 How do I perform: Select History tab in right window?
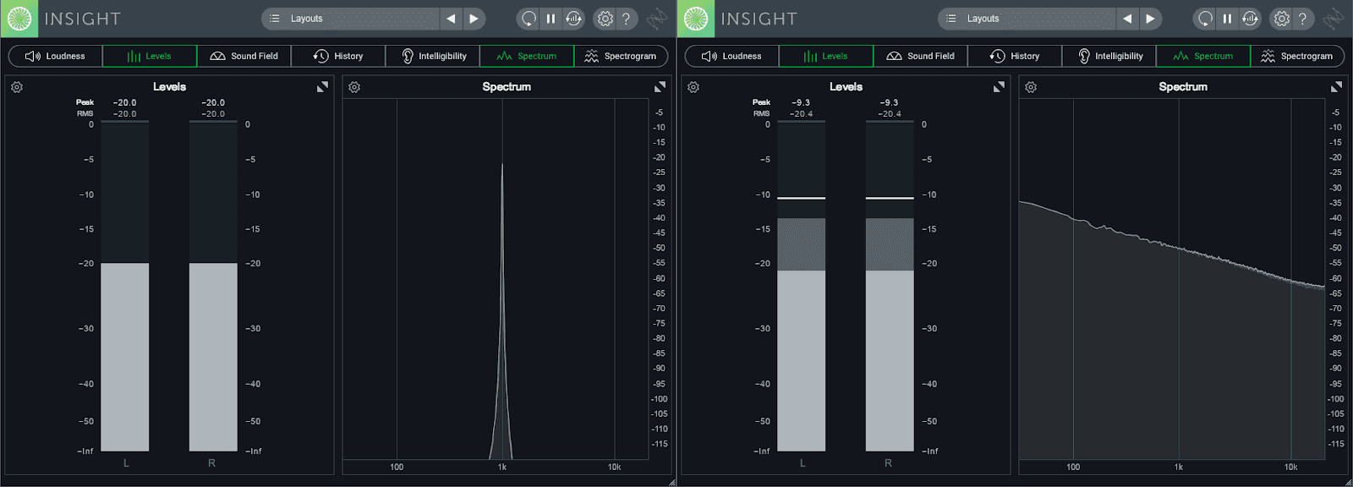pyautogui.click(x=1015, y=56)
